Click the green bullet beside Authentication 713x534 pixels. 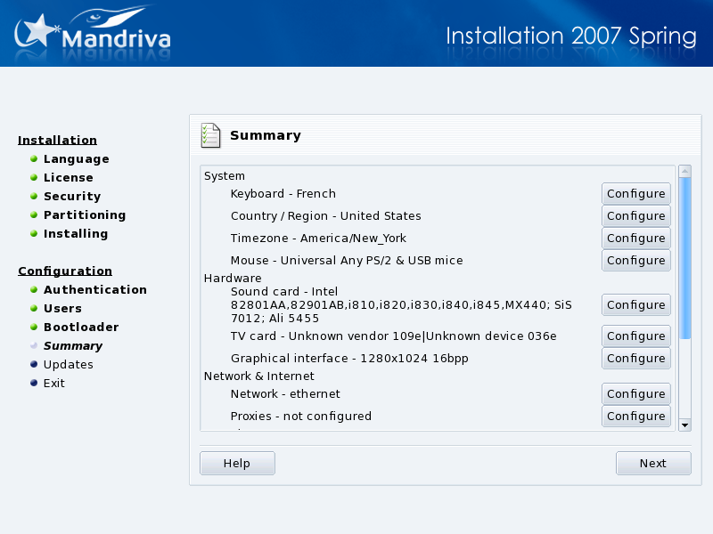[34, 290]
